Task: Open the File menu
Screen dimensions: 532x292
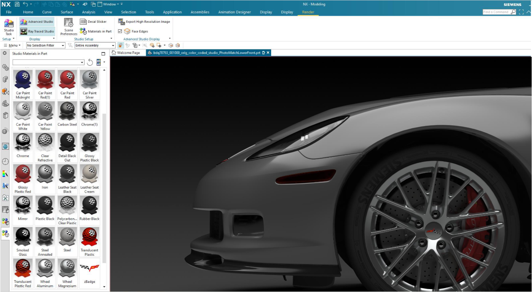Action: (x=9, y=12)
